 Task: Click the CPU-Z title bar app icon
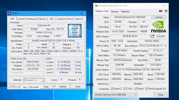pyautogui.click(x=9, y=14)
